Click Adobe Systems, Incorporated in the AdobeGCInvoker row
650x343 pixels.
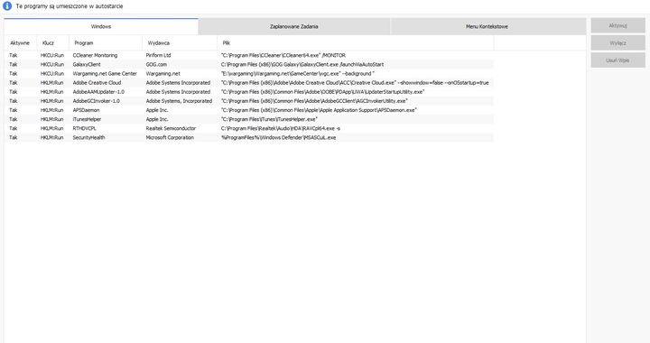coord(179,101)
